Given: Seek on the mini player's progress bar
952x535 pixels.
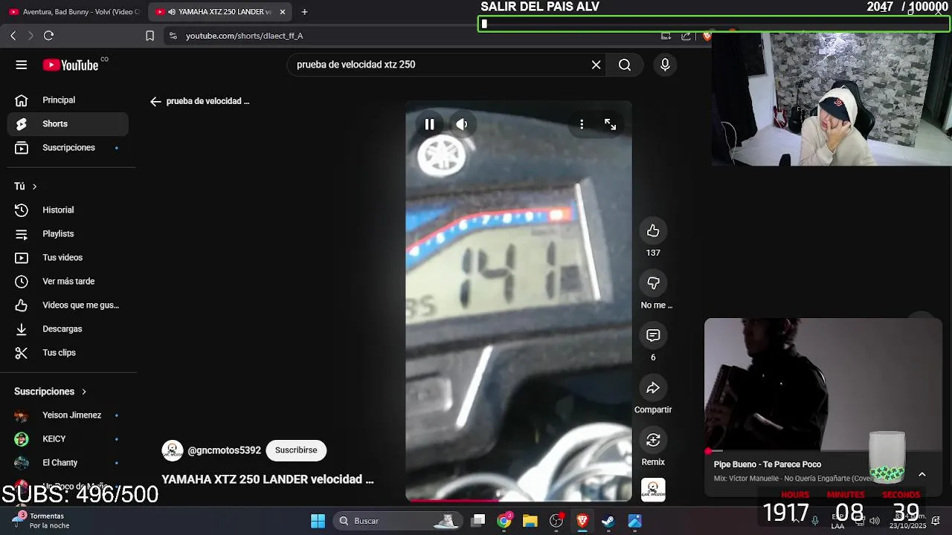Looking at the screenshot, I should click(x=823, y=451).
